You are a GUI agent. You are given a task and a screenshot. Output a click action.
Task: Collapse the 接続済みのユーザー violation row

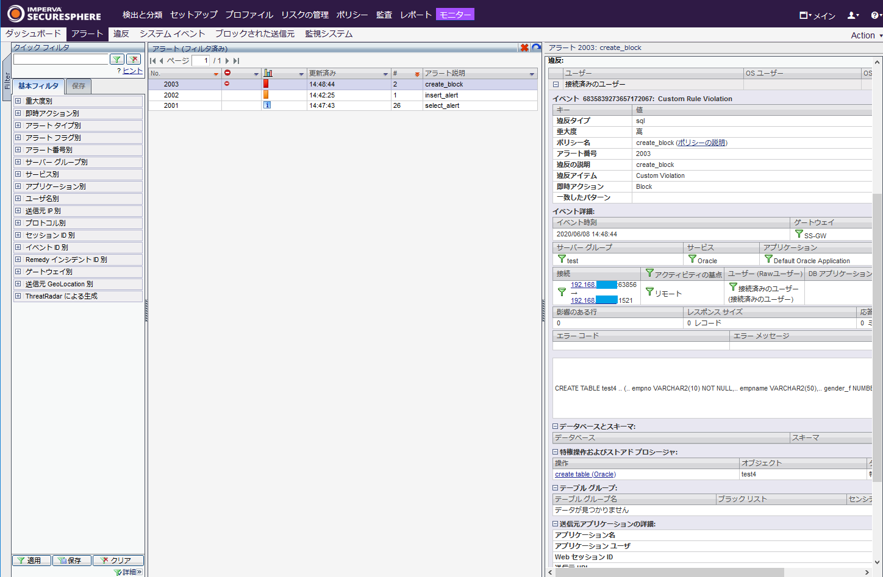[x=556, y=84]
